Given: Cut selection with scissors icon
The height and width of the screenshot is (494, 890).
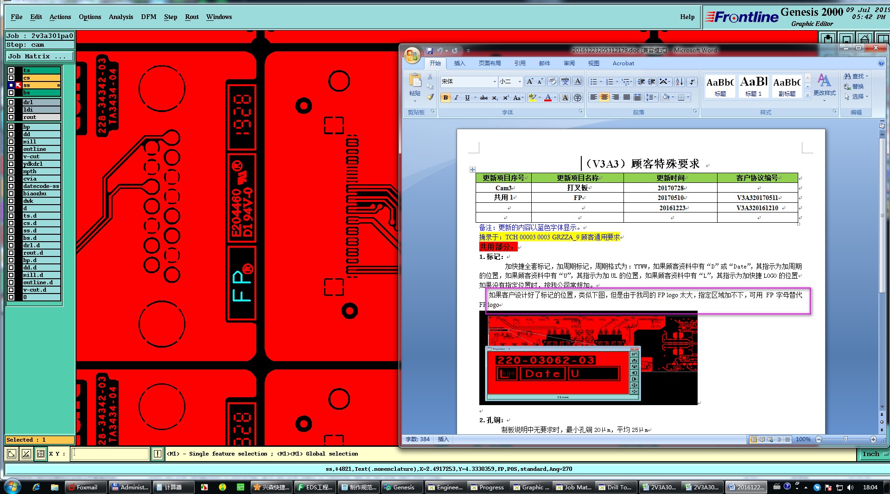Looking at the screenshot, I should [x=430, y=76].
